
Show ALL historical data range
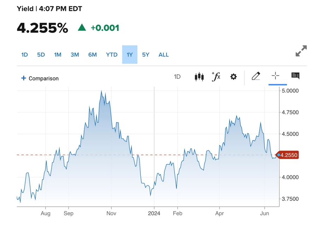(x=163, y=55)
